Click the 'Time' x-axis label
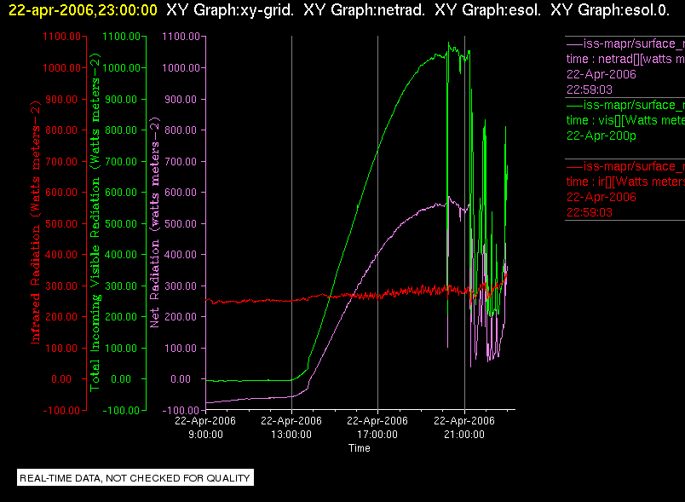This screenshot has width=685, height=502. pyautogui.click(x=359, y=448)
